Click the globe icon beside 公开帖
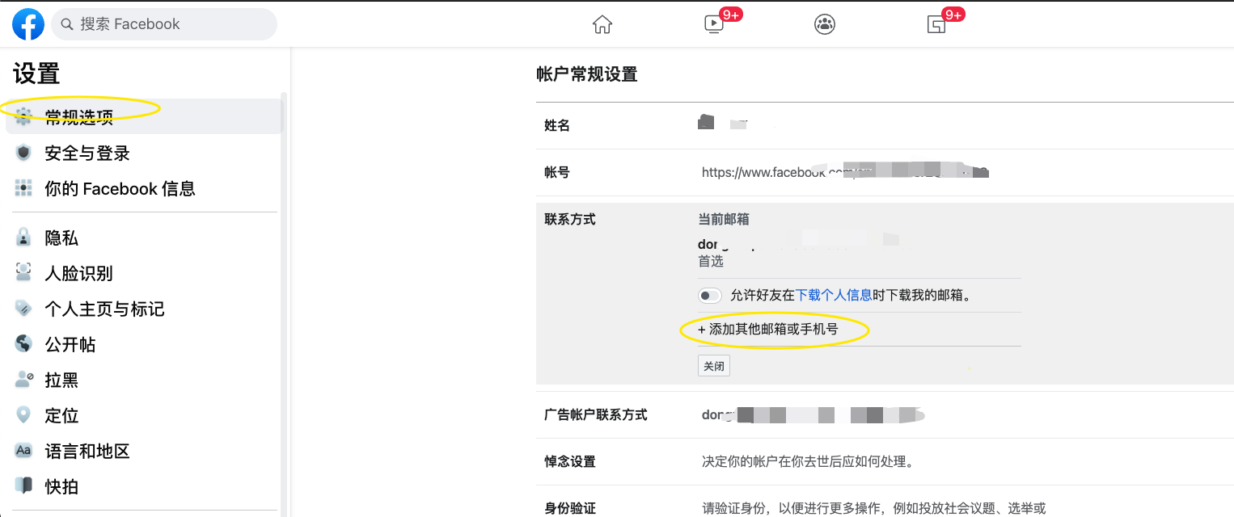The image size is (1234, 517). (x=23, y=344)
